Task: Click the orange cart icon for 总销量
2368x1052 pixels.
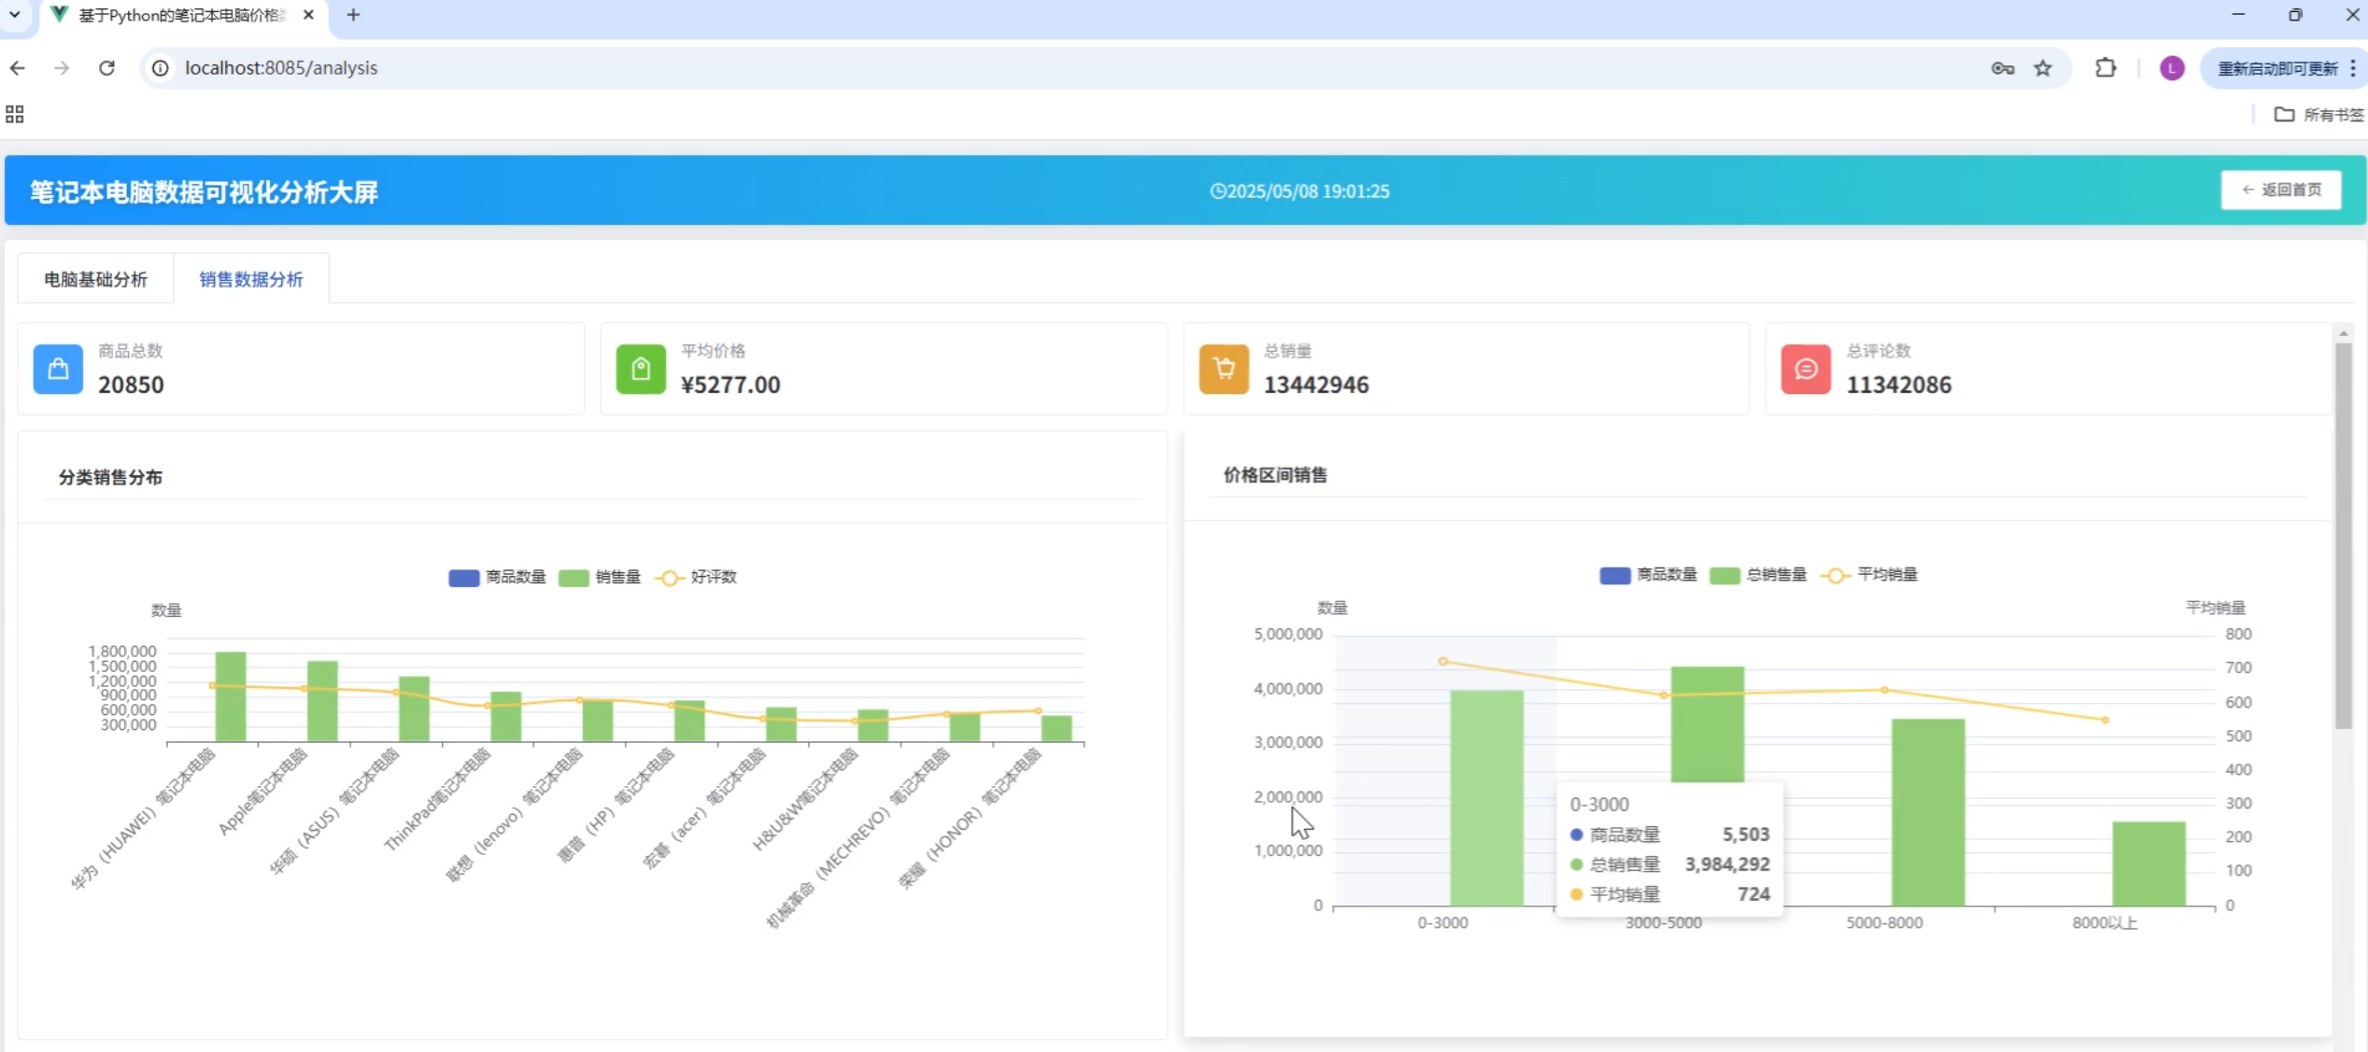Action: point(1224,370)
